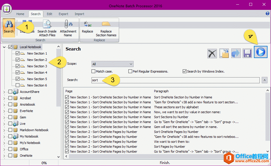Choose Replace Section Names tool
This screenshot has width=271, height=166.
point(106,29)
